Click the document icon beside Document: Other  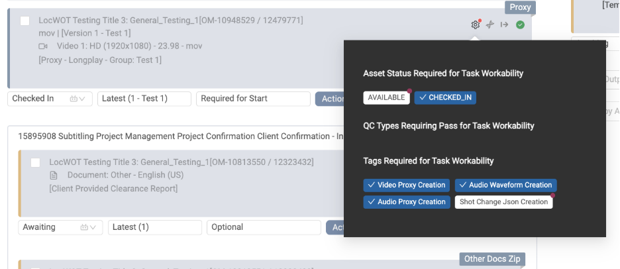[54, 175]
